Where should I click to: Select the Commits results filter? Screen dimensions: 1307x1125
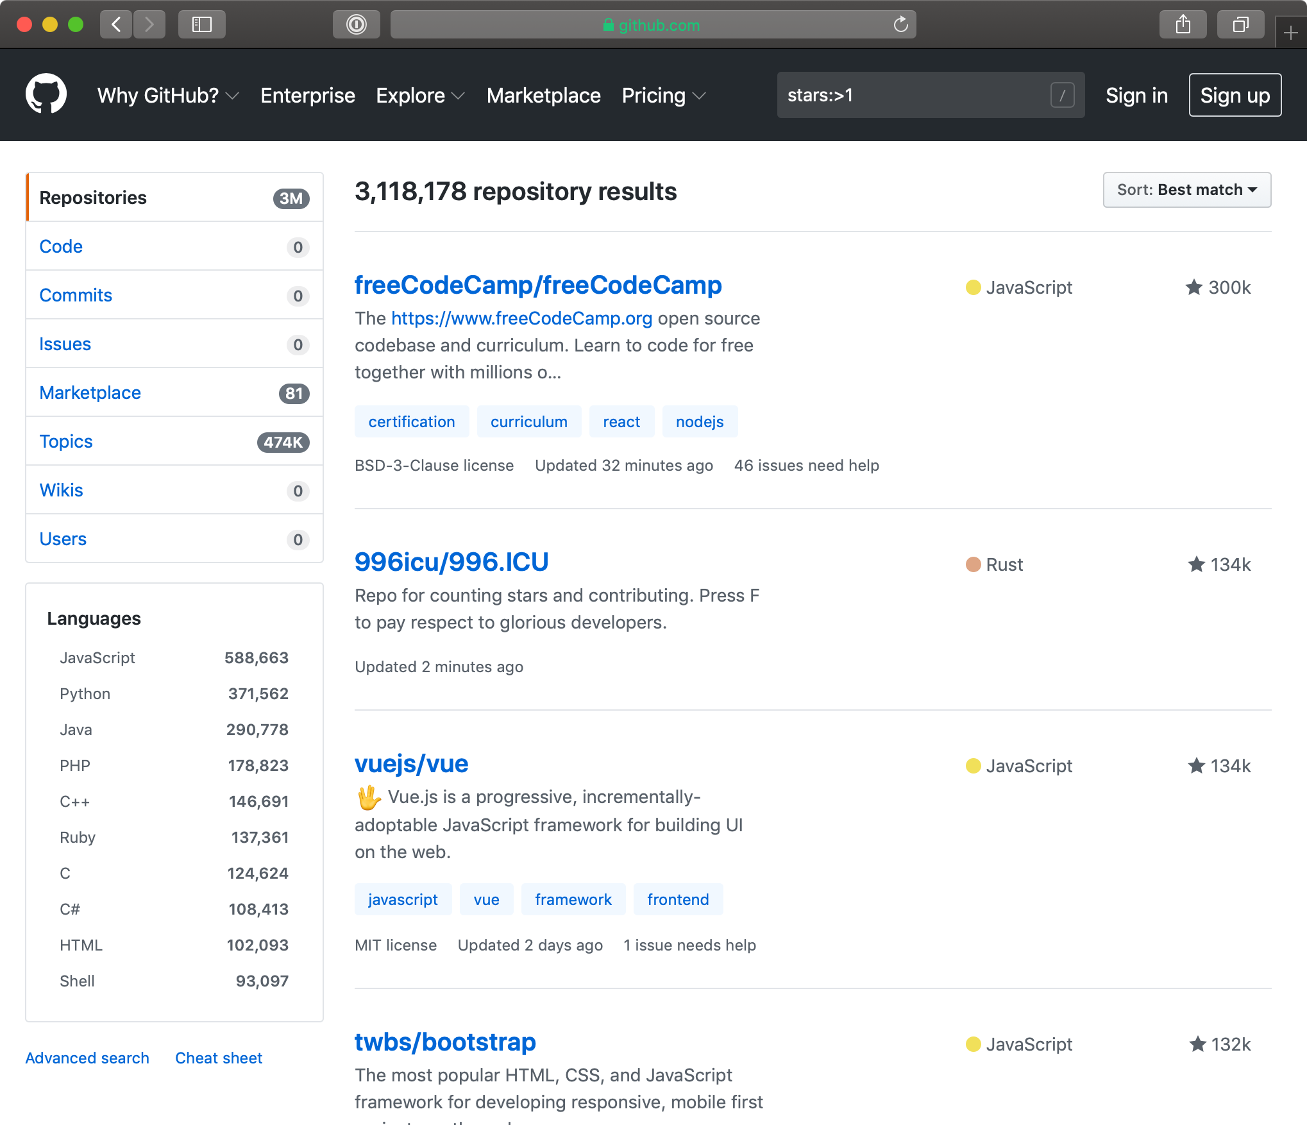[x=174, y=295]
